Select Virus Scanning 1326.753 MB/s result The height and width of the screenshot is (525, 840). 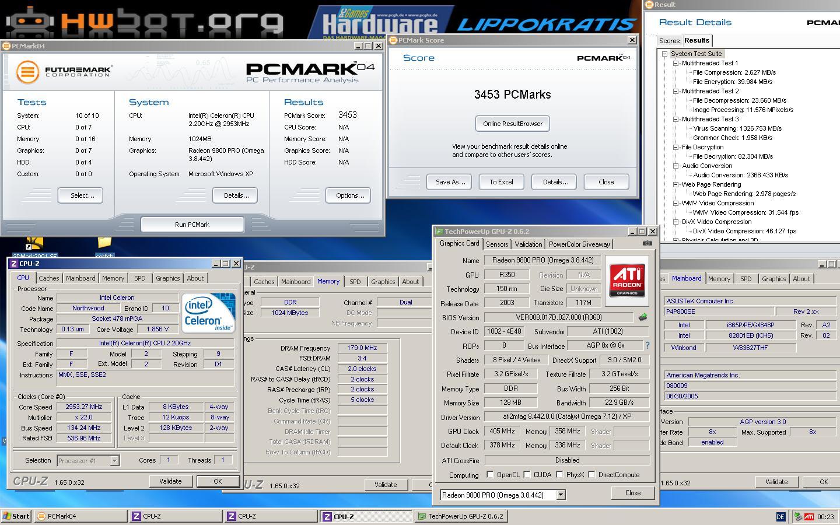point(737,128)
